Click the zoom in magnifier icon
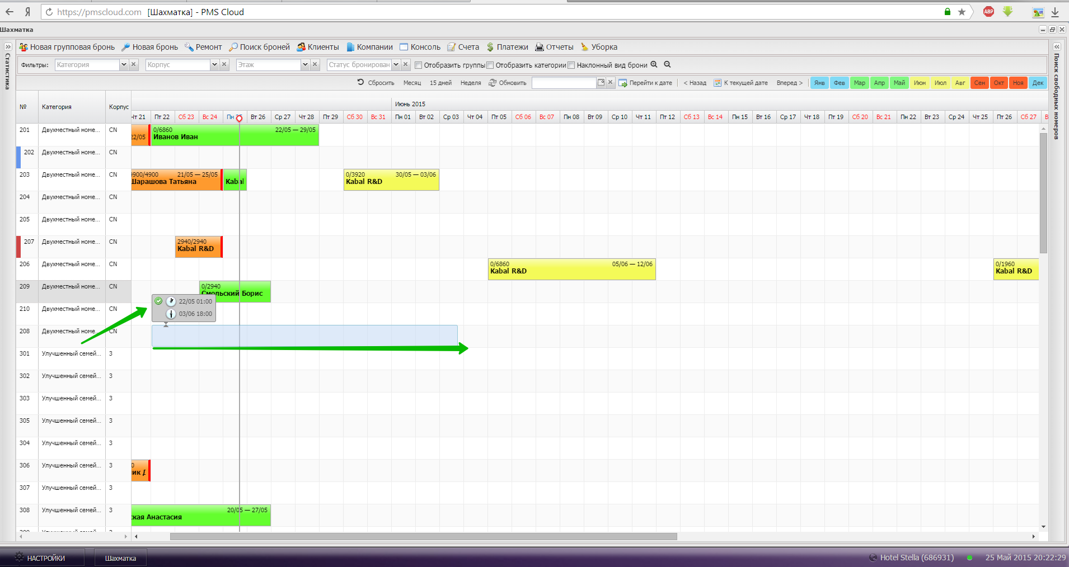Screen dimensions: 1069x567 [654, 64]
